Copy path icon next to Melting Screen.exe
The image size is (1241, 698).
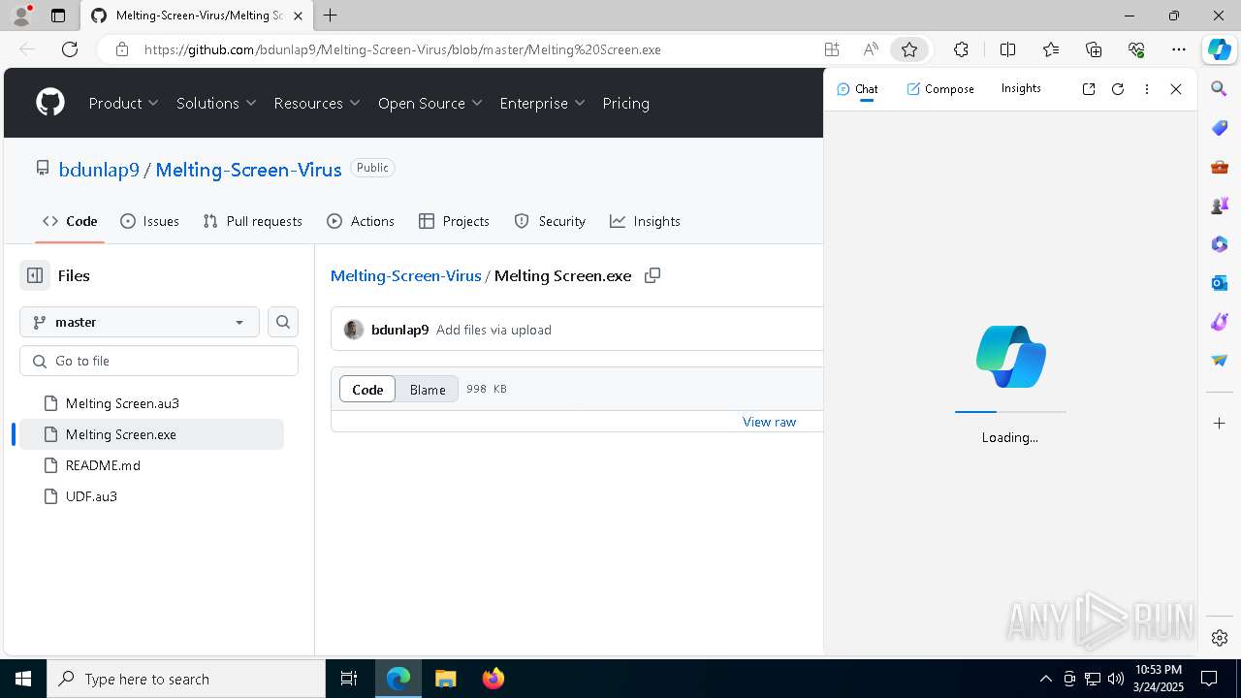[652, 275]
